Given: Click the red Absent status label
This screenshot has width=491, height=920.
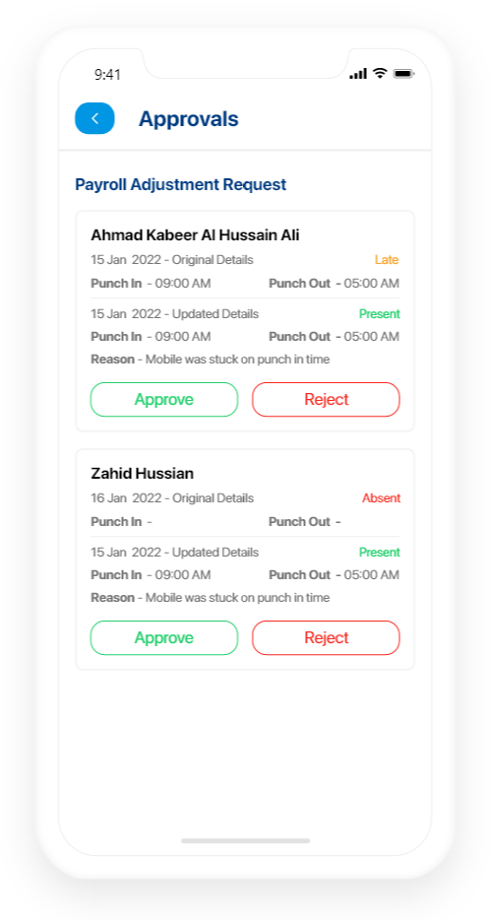Looking at the screenshot, I should click(381, 498).
